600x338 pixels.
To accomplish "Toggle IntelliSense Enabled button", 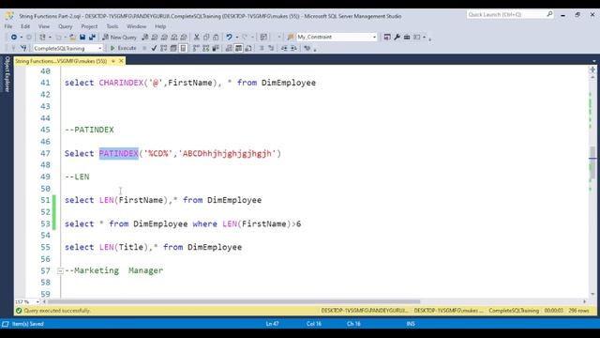I will (184, 48).
